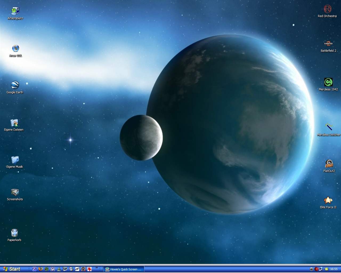Click the purple quick launch icon next to Start

34,269
